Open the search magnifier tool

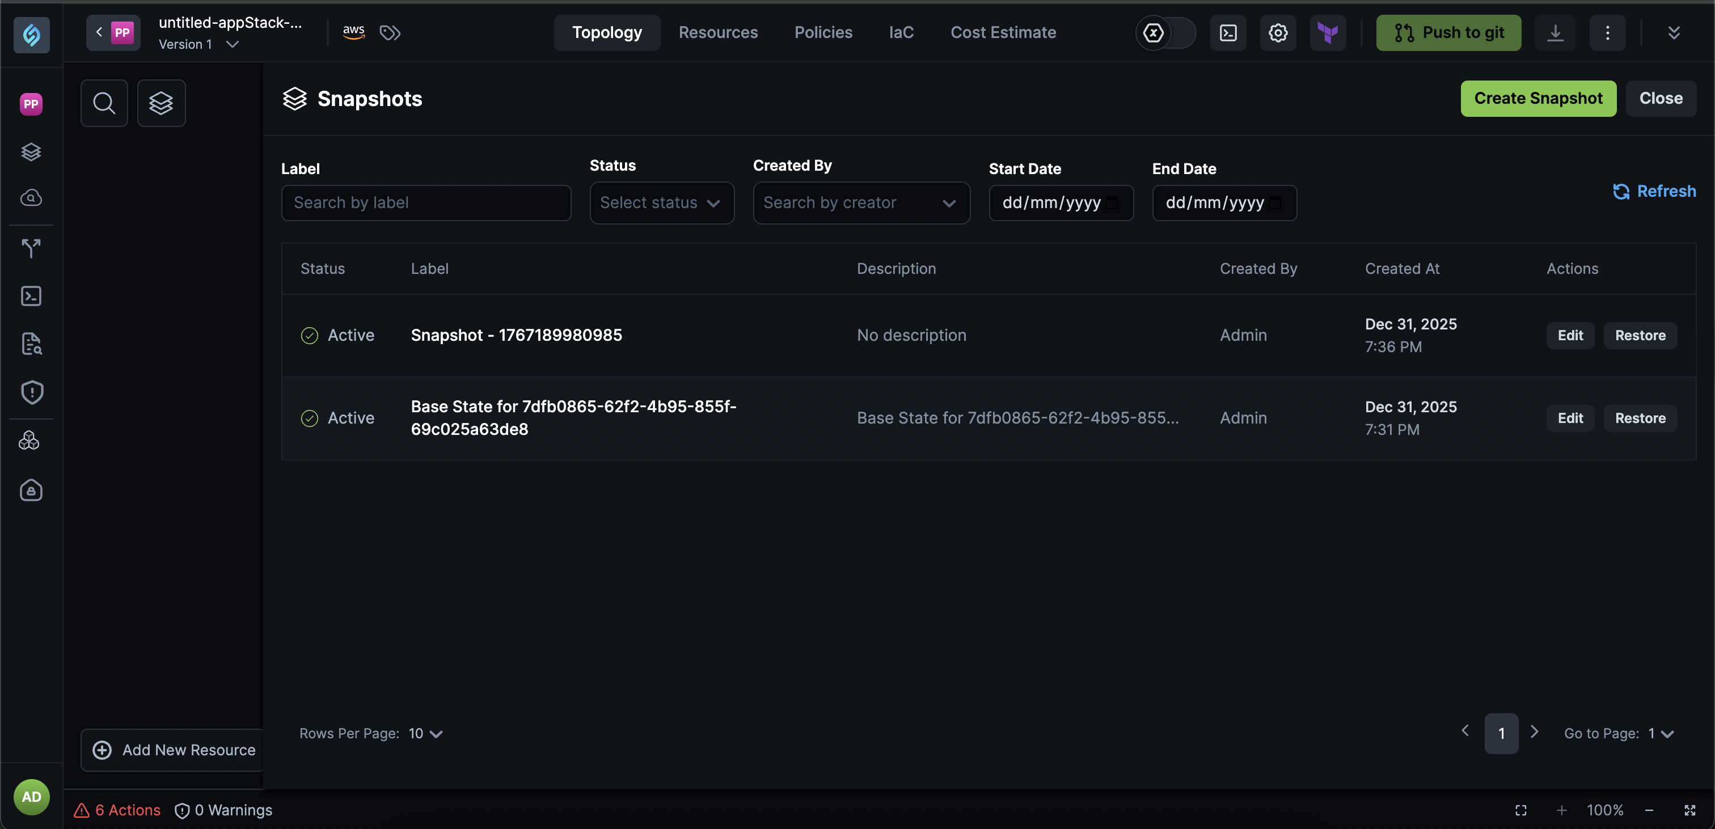(x=104, y=103)
